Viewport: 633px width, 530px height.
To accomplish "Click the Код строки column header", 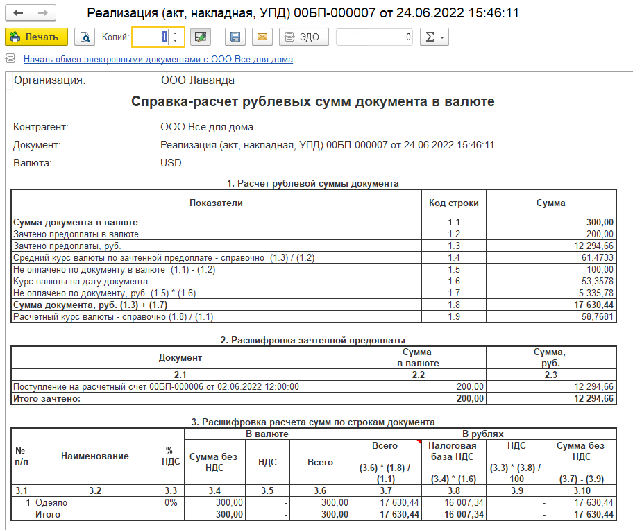I will (454, 203).
